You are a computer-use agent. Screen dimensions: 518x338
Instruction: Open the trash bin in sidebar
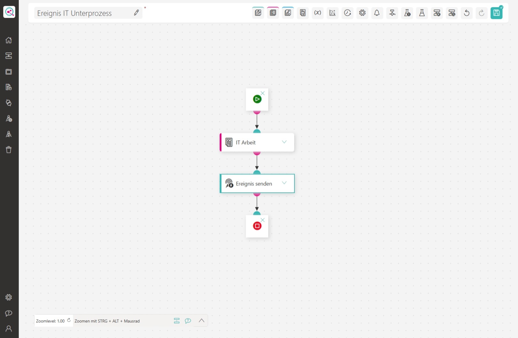click(x=9, y=150)
